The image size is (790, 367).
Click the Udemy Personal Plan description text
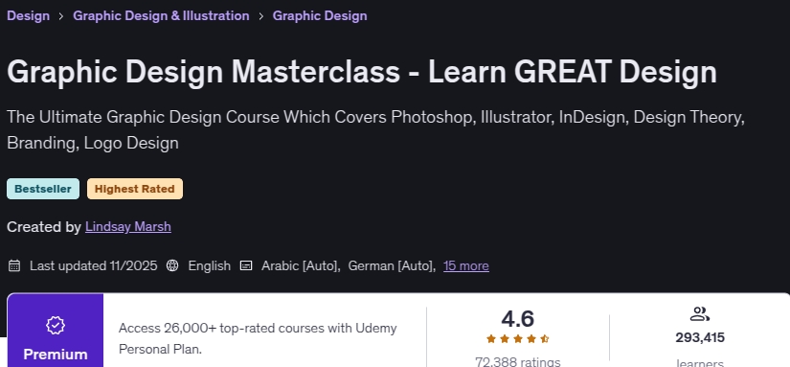click(x=258, y=338)
